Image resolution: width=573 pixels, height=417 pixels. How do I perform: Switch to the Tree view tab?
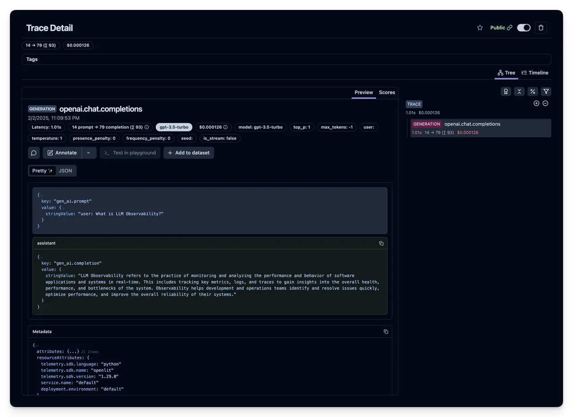pyautogui.click(x=506, y=73)
